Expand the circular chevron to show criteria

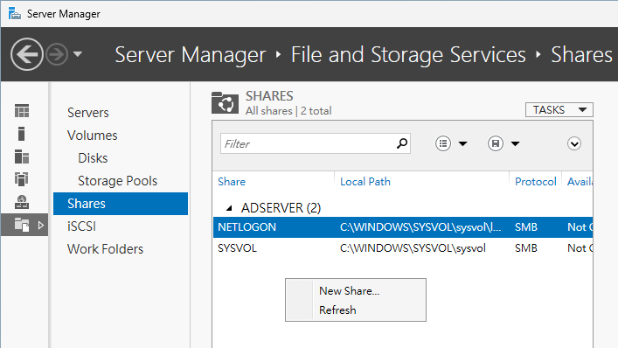pyautogui.click(x=574, y=143)
